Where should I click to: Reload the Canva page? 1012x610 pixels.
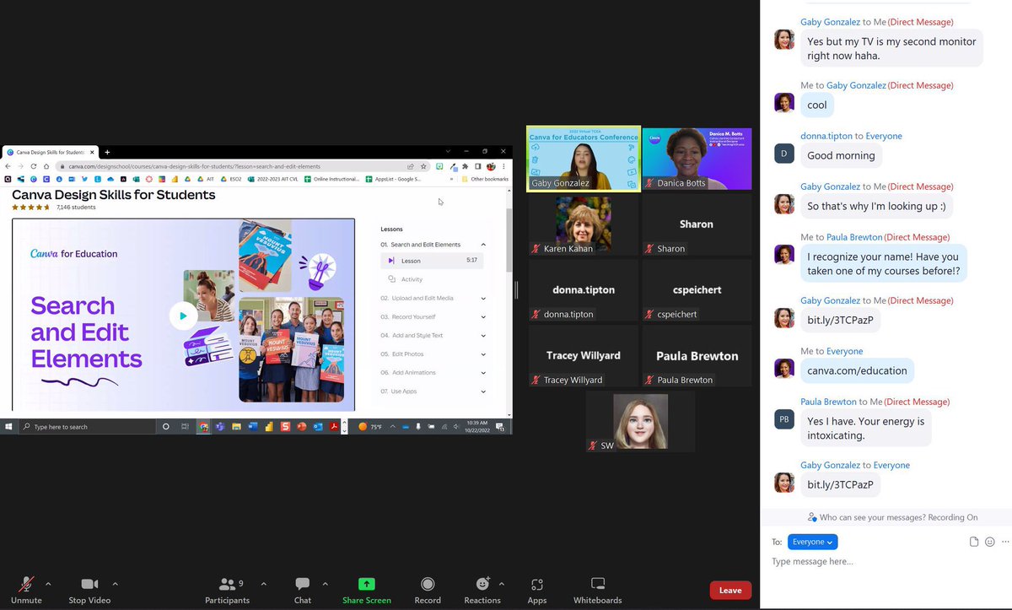point(33,166)
